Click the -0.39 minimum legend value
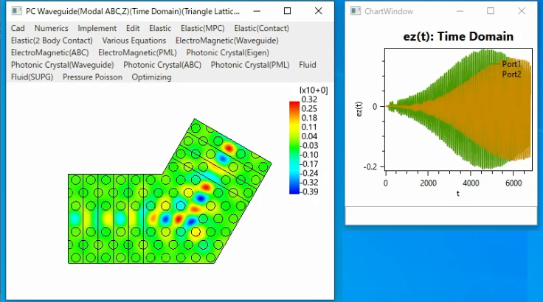This screenshot has width=543, height=302. click(x=308, y=192)
